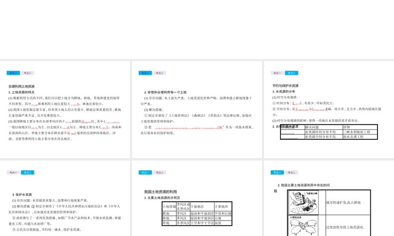Open the slide about 我国主要土地资源利用中存在的问题

point(329,198)
